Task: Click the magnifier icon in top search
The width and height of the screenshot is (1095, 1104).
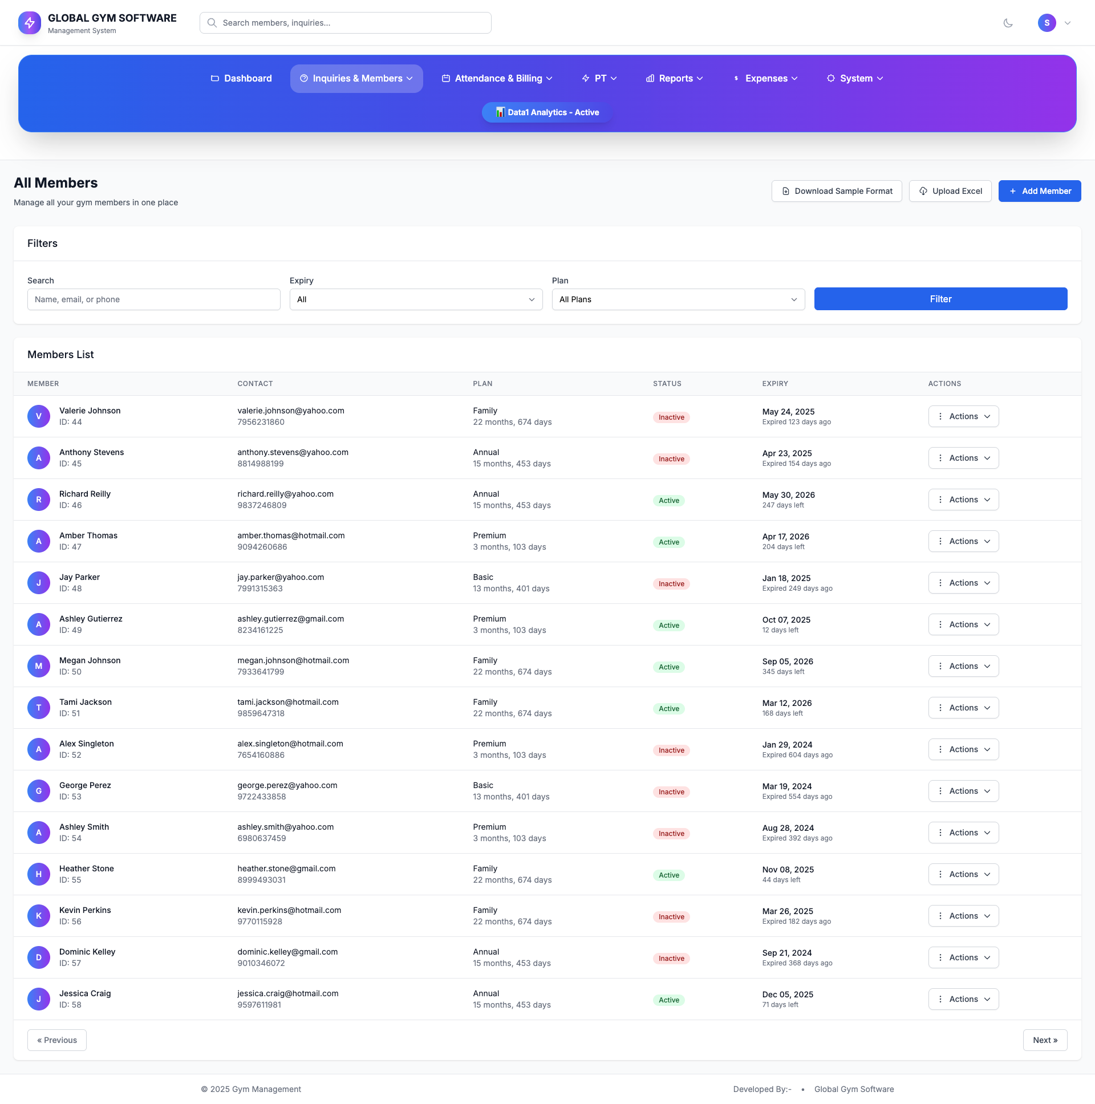Action: pyautogui.click(x=212, y=23)
